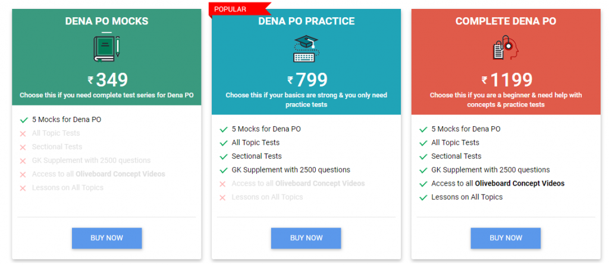Click the graduation cap keyboard icon
Viewport: 609px width, 265px height.
click(306, 49)
